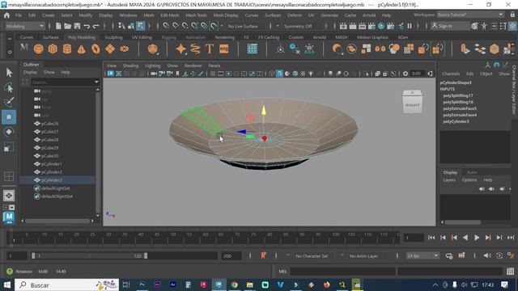Click the Outliner horizontal scrollbar
The image size is (518, 291).
click(x=57, y=221)
